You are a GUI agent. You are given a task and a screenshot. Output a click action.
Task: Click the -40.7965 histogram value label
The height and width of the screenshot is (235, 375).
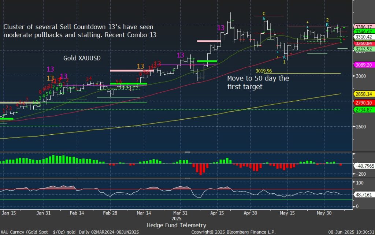[x=364, y=166]
